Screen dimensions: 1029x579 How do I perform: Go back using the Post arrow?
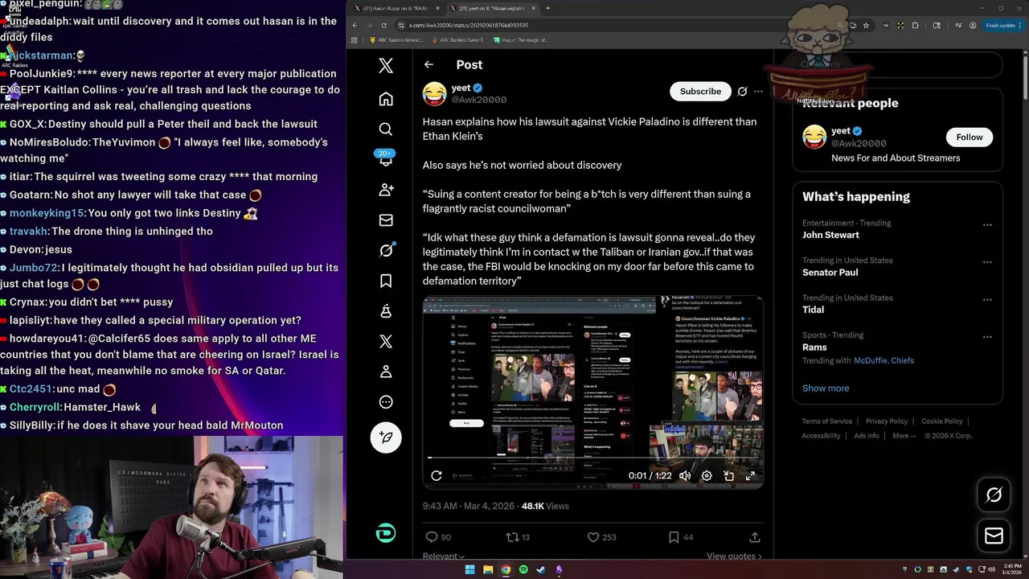click(428, 64)
